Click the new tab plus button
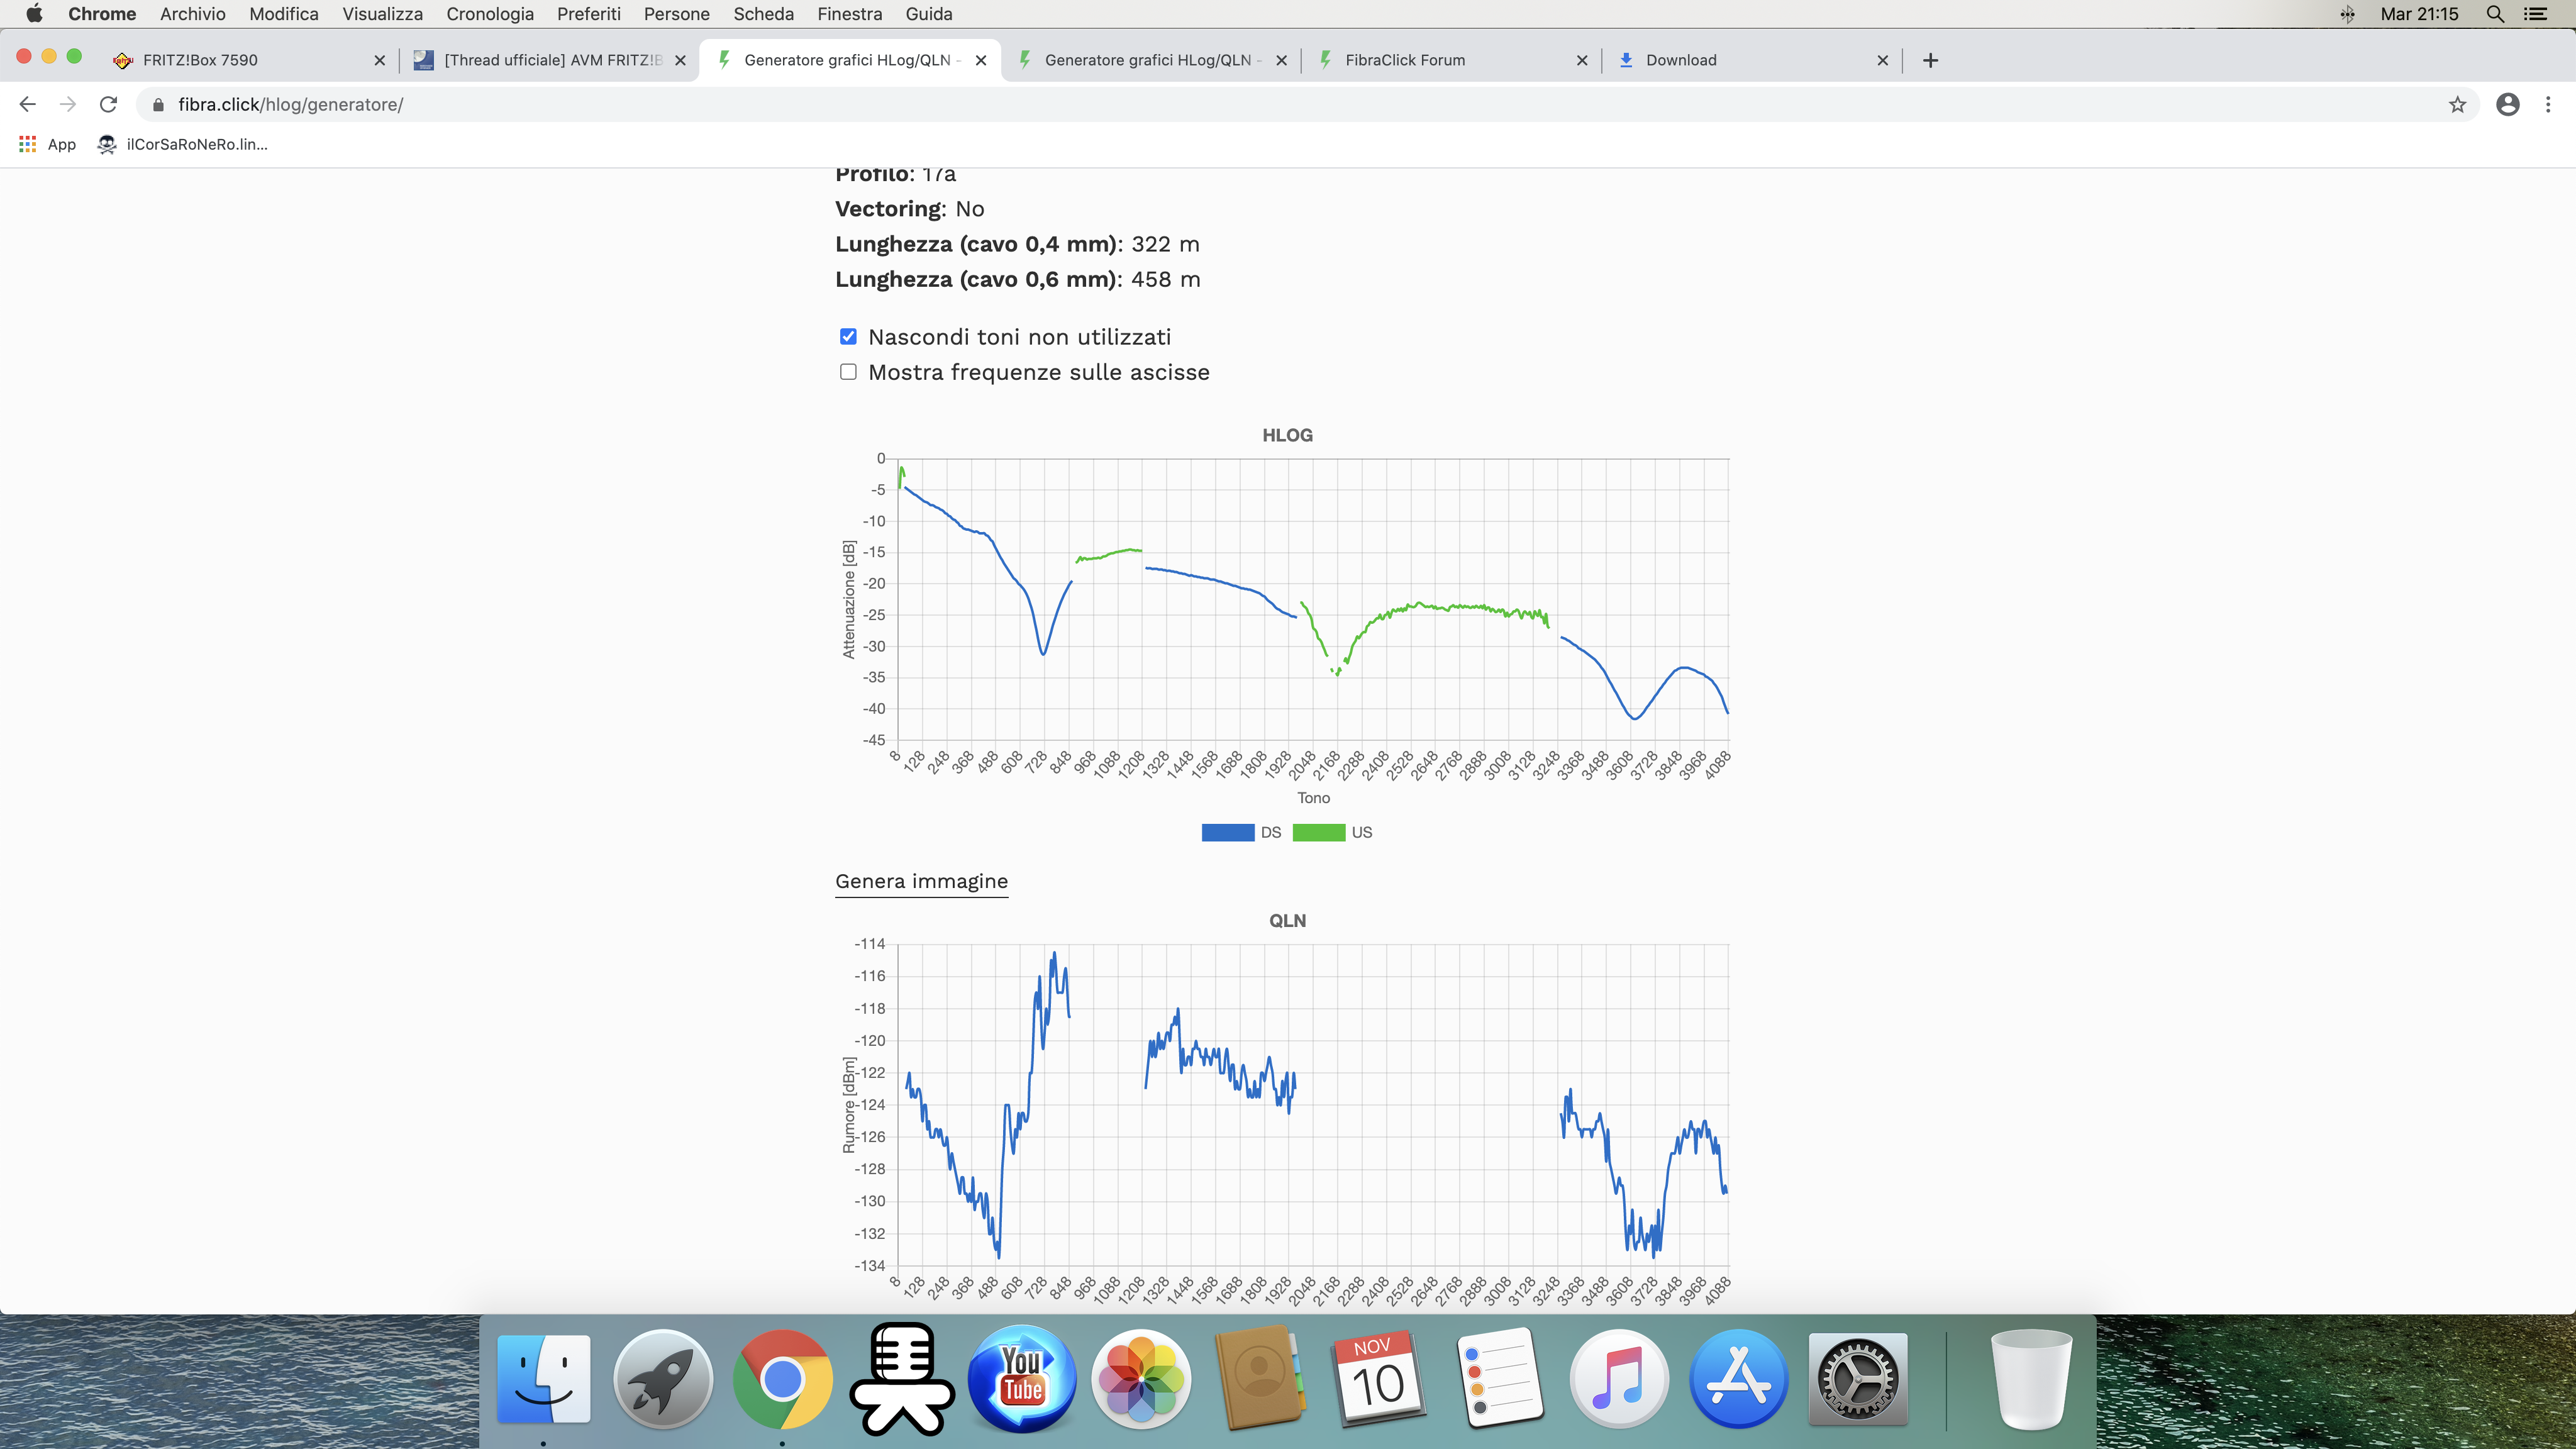The width and height of the screenshot is (2576, 1449). 1930,60
